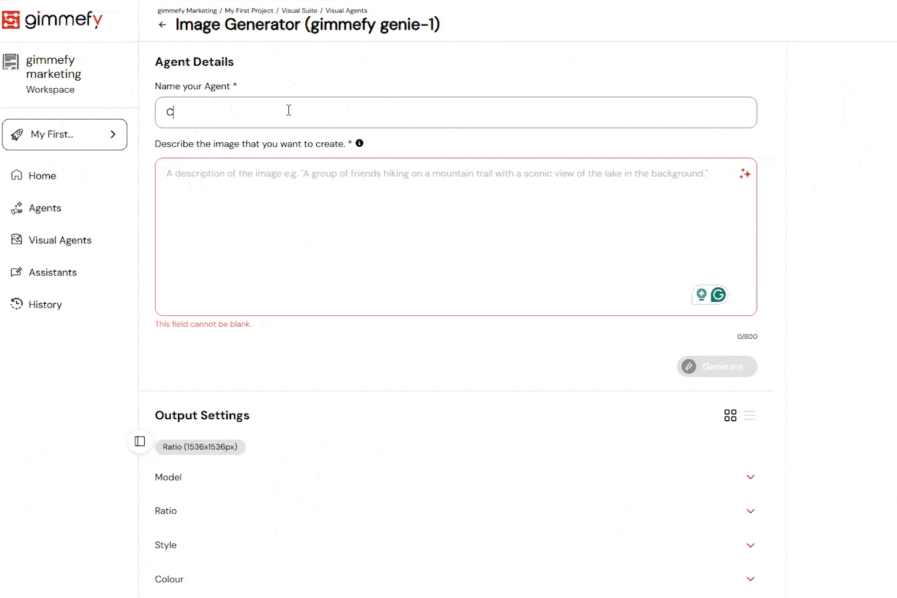897x598 pixels.
Task: Click the Name your Agent input field
Action: (456, 113)
